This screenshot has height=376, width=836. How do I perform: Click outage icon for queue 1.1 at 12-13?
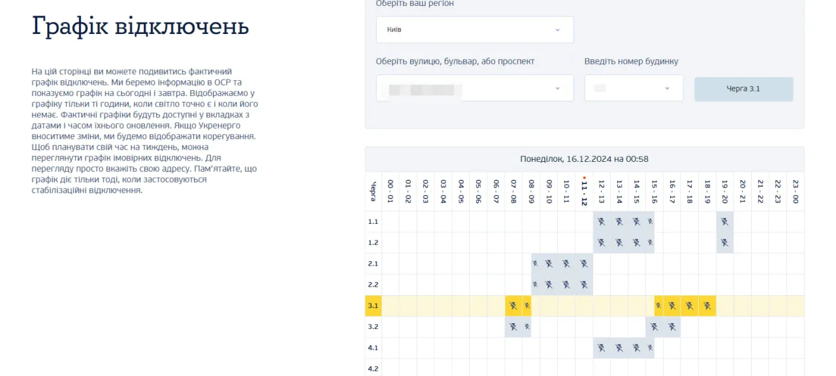point(602,222)
